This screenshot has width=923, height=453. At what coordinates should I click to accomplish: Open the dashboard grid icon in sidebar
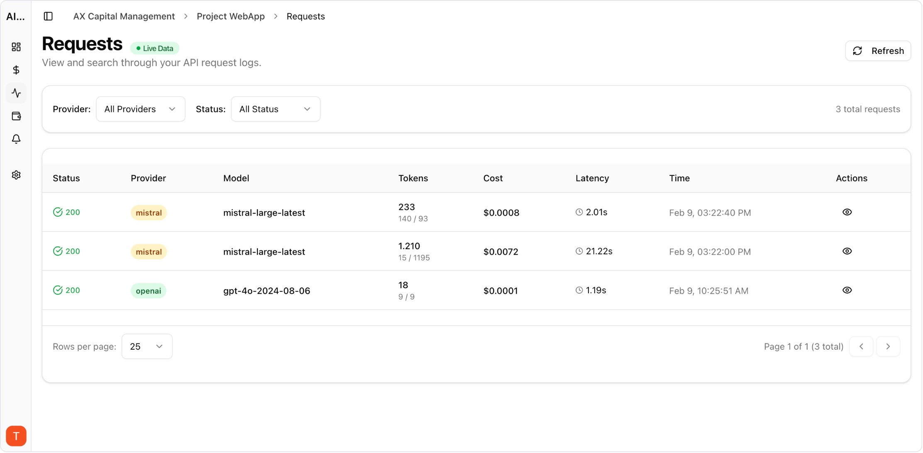[16, 47]
